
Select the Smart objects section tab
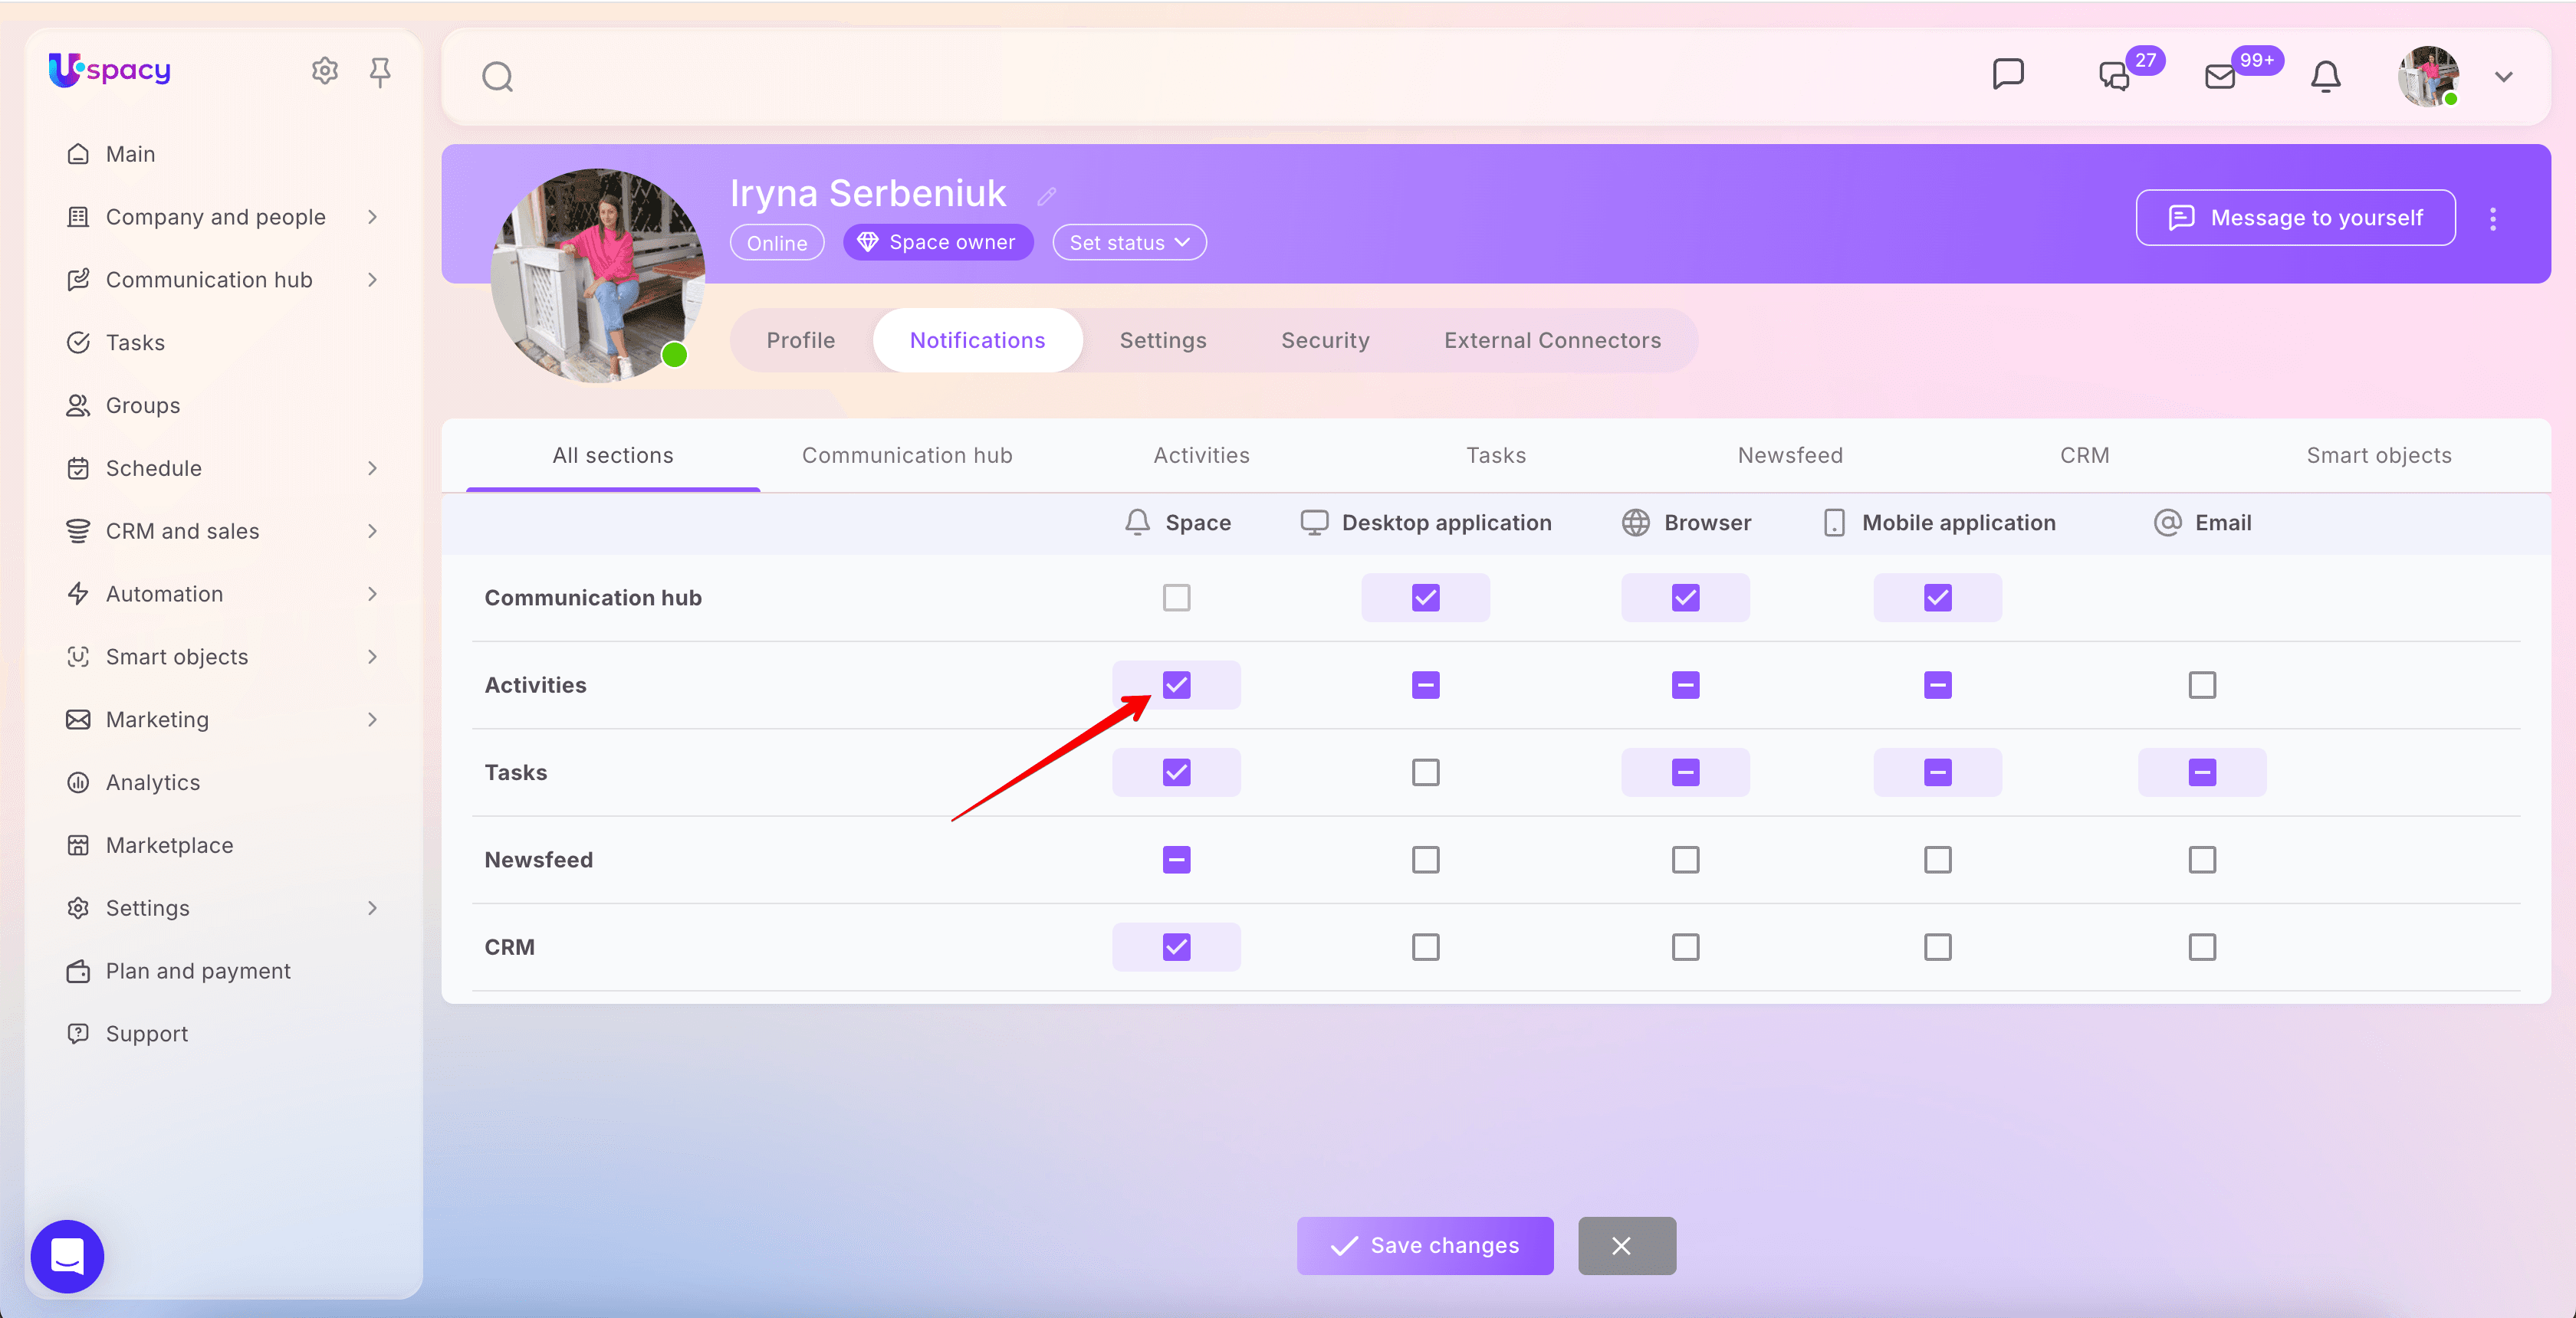click(2379, 456)
